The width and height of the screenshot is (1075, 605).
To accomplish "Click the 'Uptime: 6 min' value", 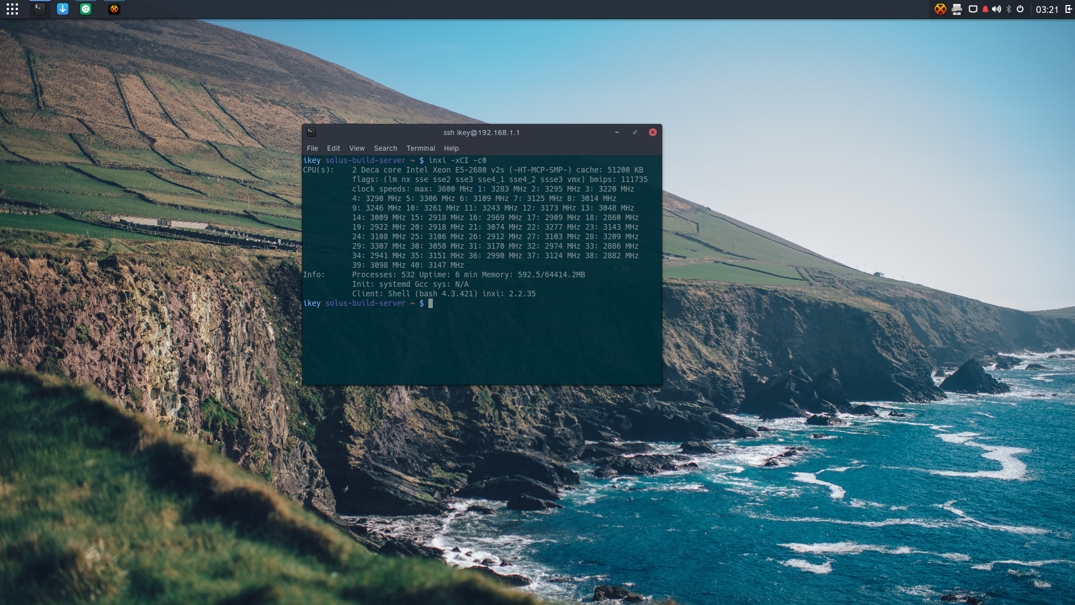I will (448, 274).
